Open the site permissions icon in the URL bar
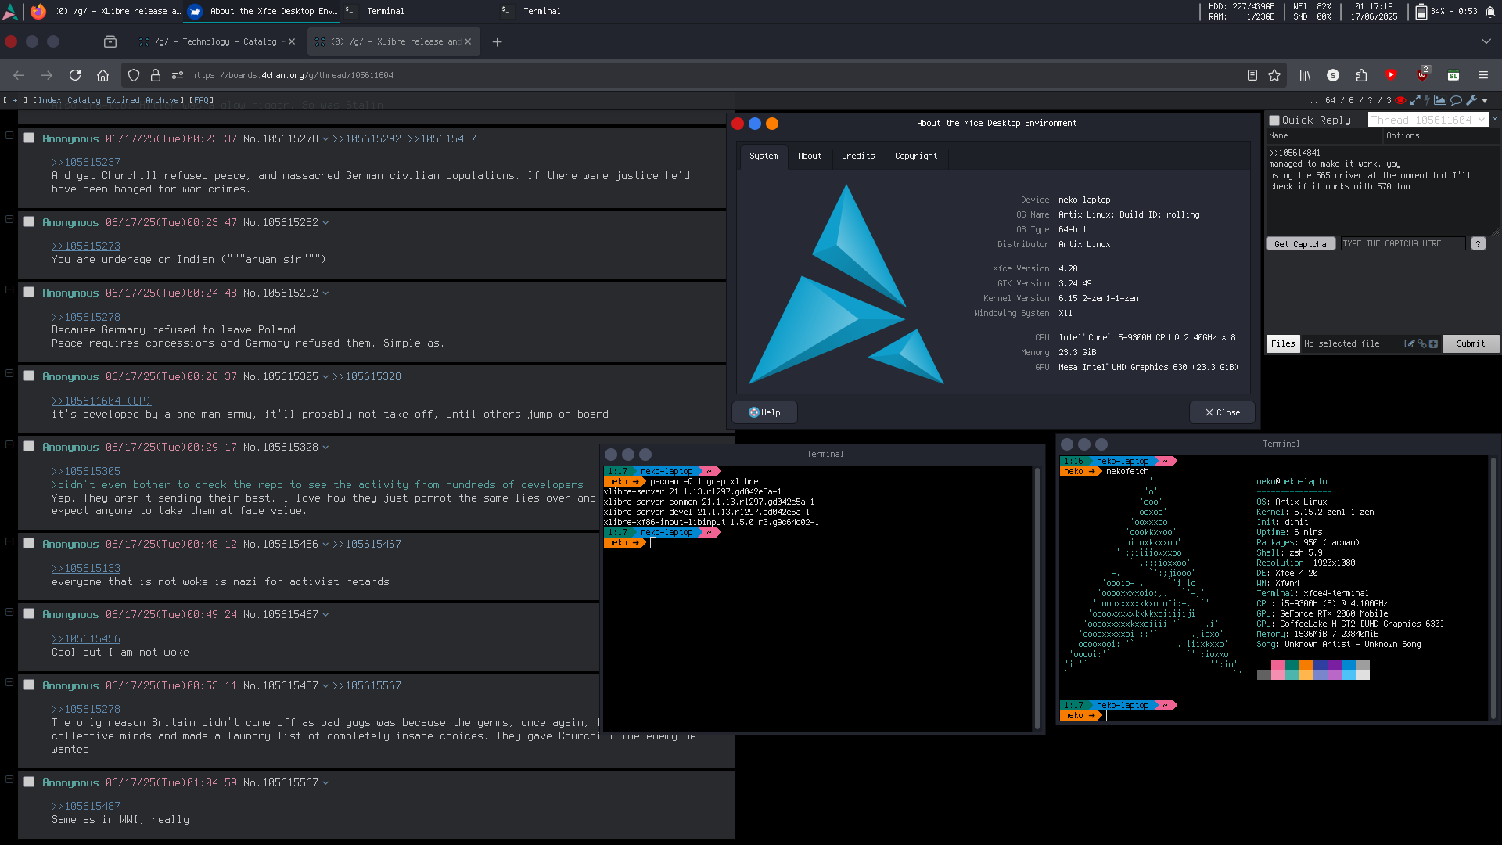The width and height of the screenshot is (1502, 845). pos(178,75)
